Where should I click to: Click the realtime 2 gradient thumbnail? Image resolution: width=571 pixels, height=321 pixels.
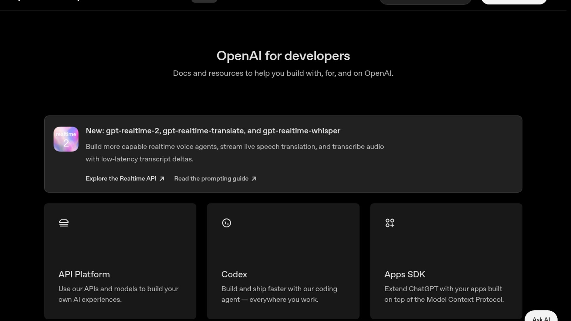(x=66, y=139)
